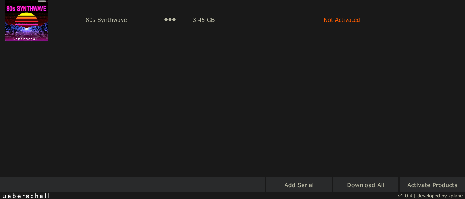
Task: Click the ueberschall label on the cover art
Action: pyautogui.click(x=26, y=39)
